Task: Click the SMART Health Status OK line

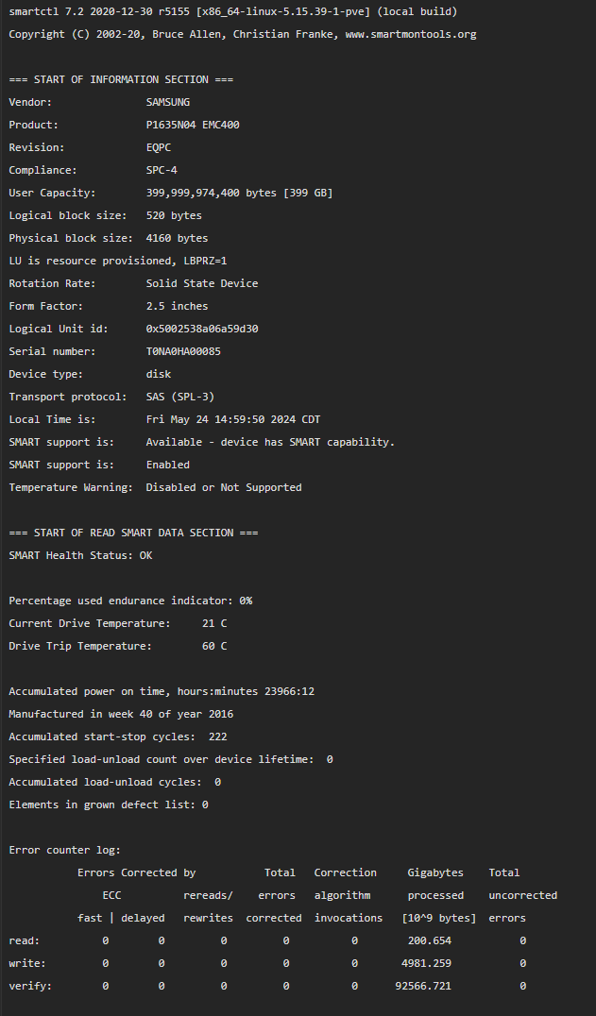Action: click(x=80, y=555)
